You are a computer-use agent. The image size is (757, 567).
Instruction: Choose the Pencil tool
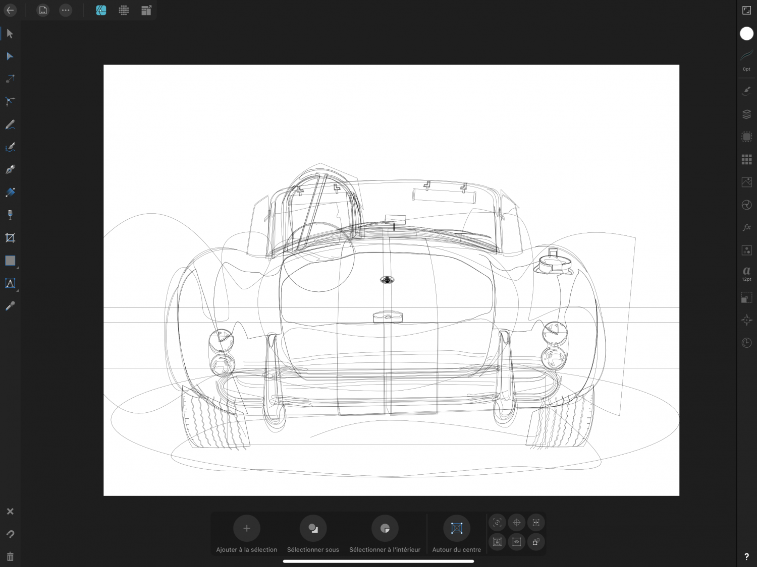pos(10,124)
